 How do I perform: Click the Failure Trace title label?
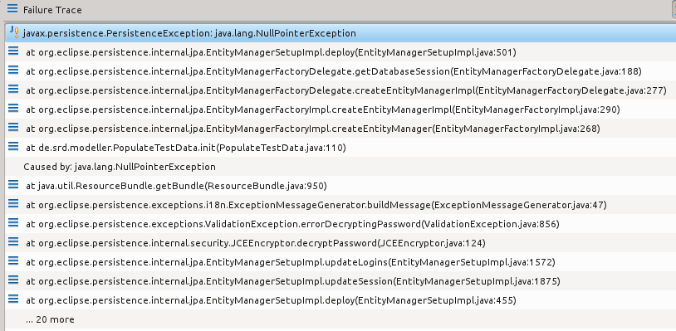[x=52, y=9]
